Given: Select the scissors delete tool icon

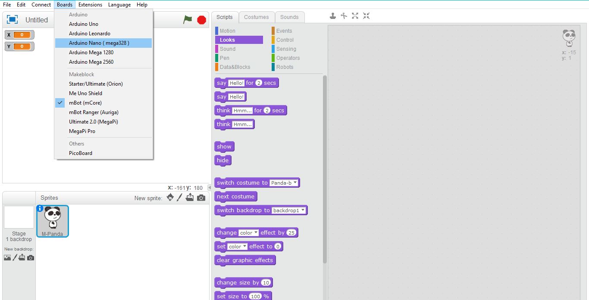Looking at the screenshot, I should point(344,16).
